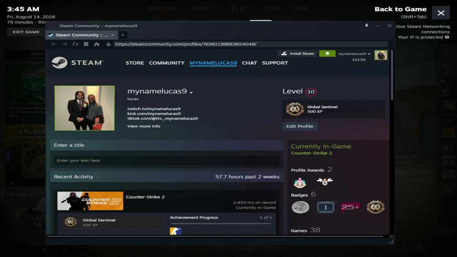Select PLAY in the game menu behind

(239, 8)
